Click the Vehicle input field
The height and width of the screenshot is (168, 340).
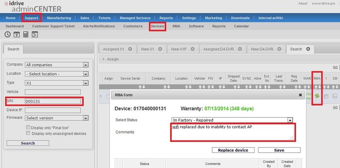pyautogui.click(x=53, y=92)
